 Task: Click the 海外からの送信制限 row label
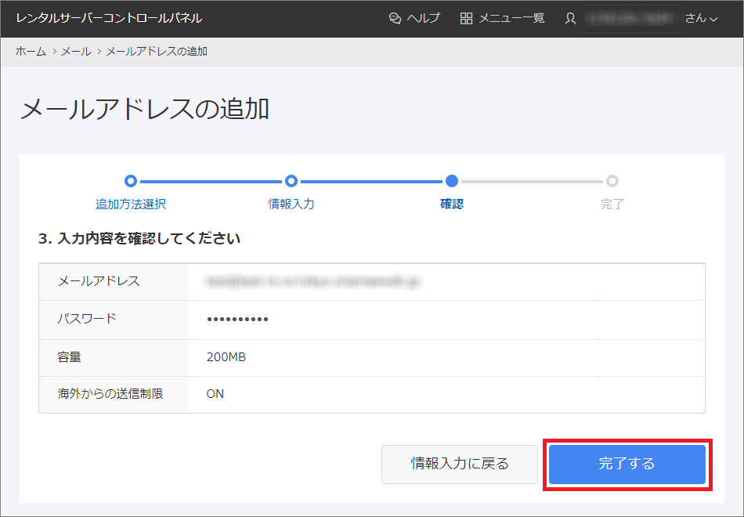(110, 393)
